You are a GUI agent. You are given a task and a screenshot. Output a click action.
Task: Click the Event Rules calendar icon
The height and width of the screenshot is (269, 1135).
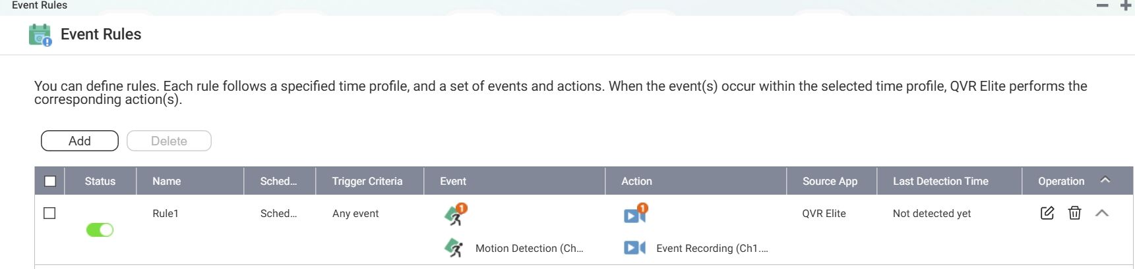[x=40, y=35]
